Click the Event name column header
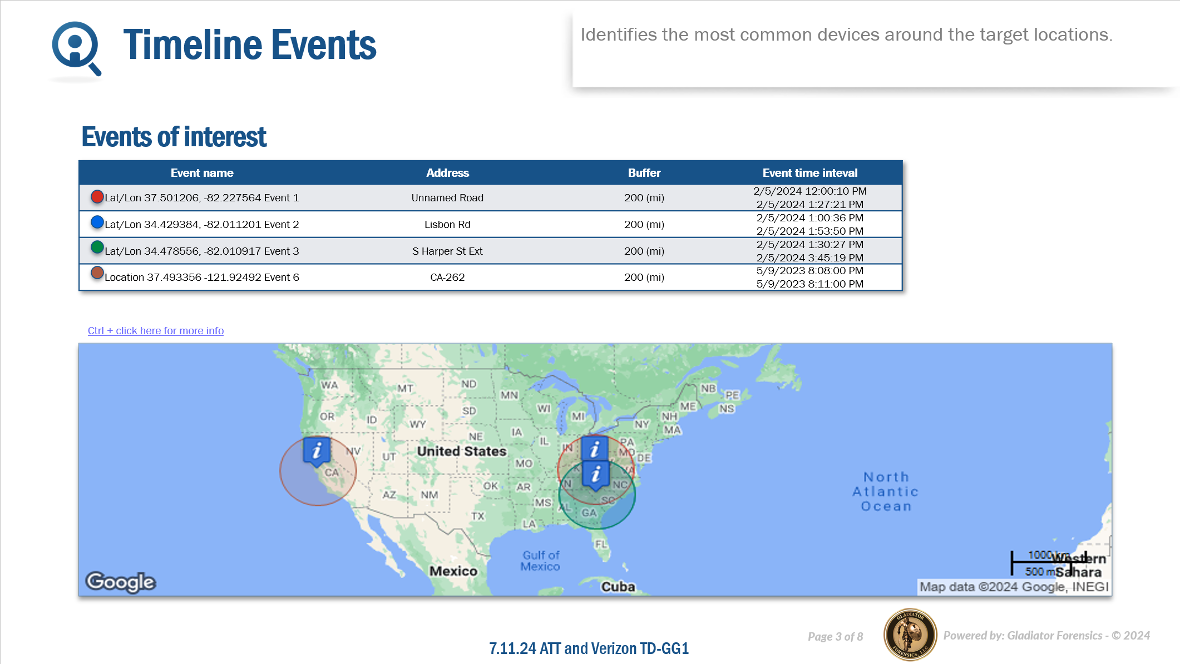Screen dimensions: 1180x664 click(202, 173)
